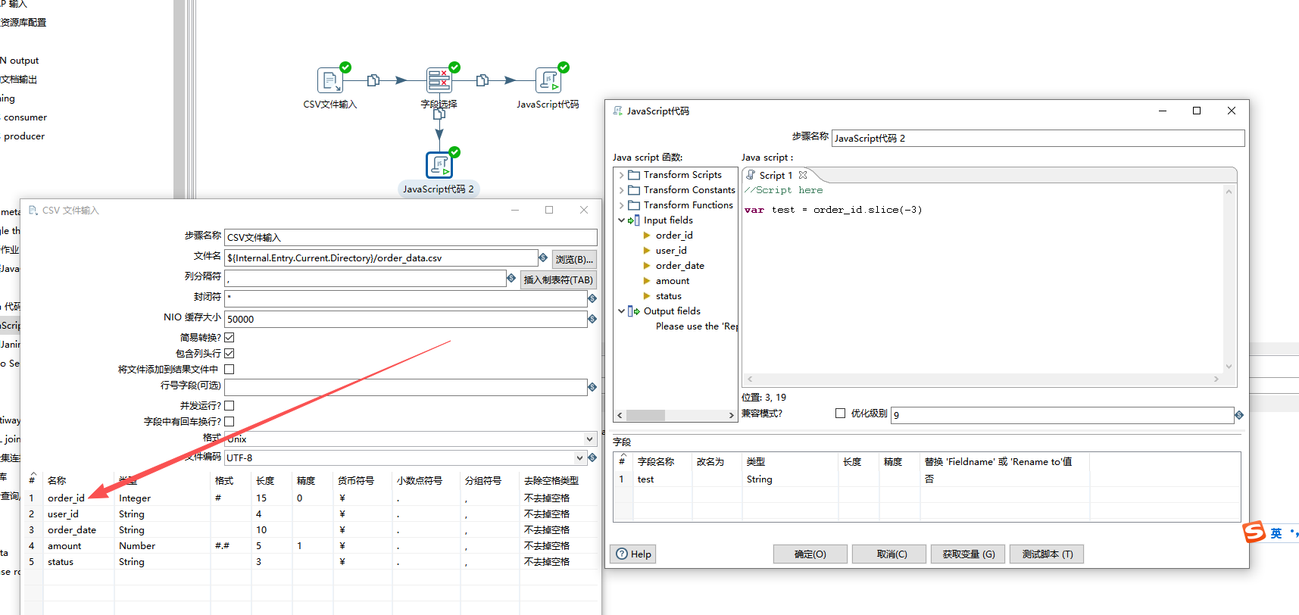Uncheck the 简易转换 checkbox
This screenshot has width=1299, height=615.
tap(230, 338)
